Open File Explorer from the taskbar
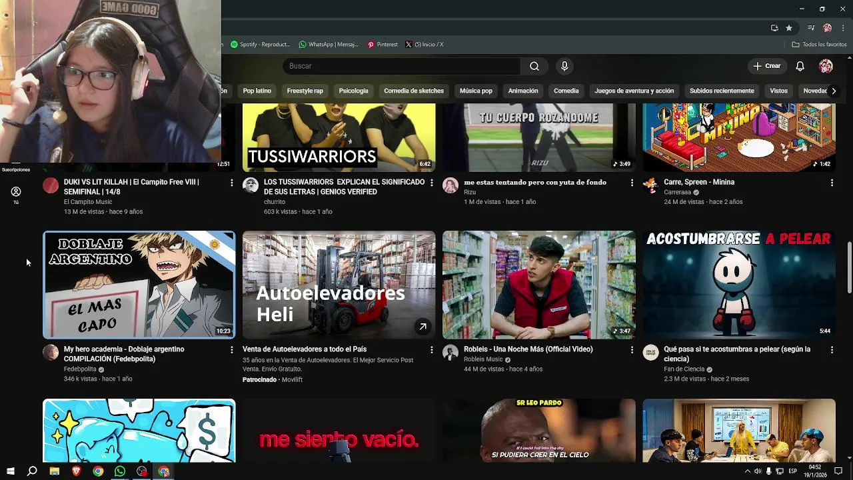853x480 pixels. [x=55, y=471]
